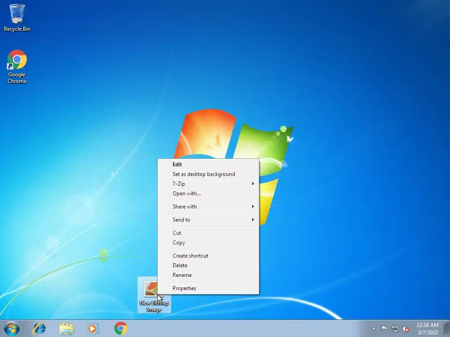This screenshot has width=450, height=337.
Task: Choose Create shortcut in the menu
Action: (x=208, y=256)
